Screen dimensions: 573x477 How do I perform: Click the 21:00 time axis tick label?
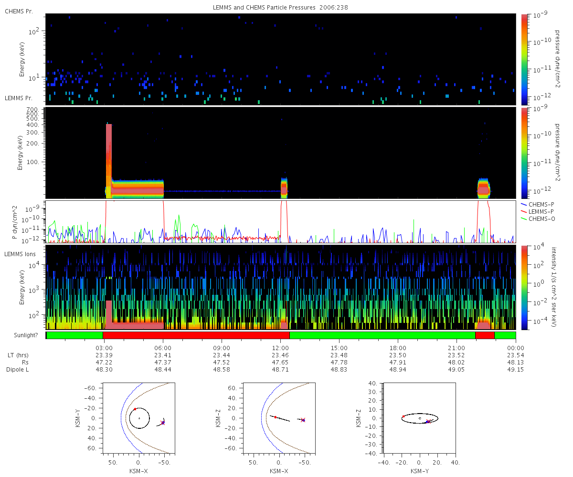pyautogui.click(x=457, y=348)
